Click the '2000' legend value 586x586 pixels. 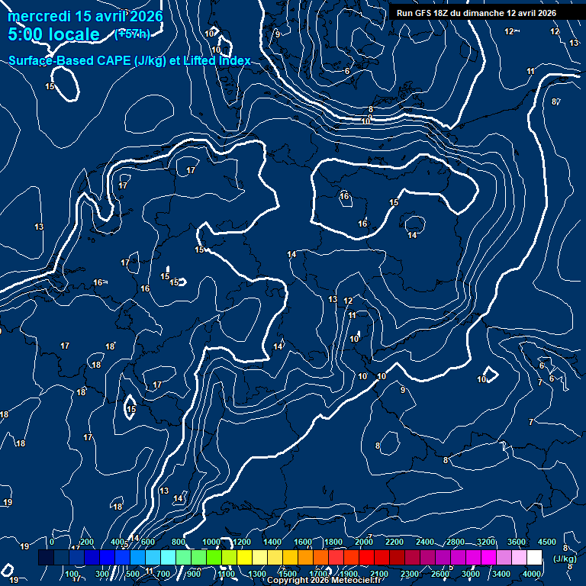tap(364, 542)
